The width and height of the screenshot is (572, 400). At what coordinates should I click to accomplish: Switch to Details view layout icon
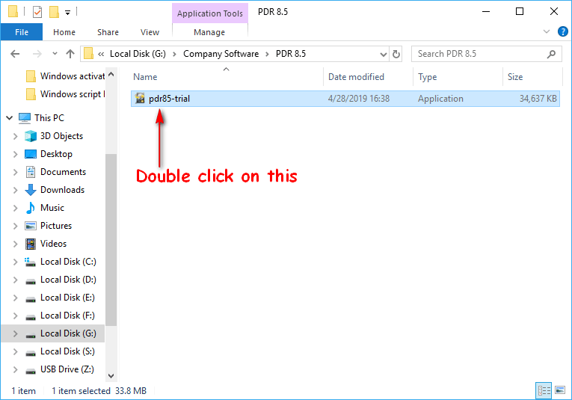pyautogui.click(x=544, y=390)
